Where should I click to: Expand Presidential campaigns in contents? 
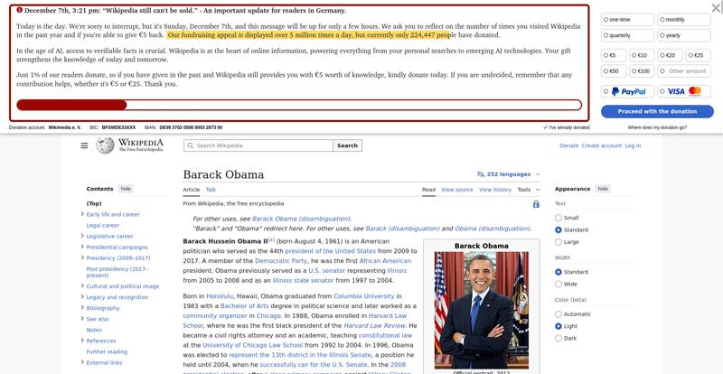(82, 247)
